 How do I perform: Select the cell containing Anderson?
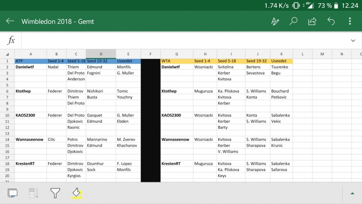coord(76,79)
